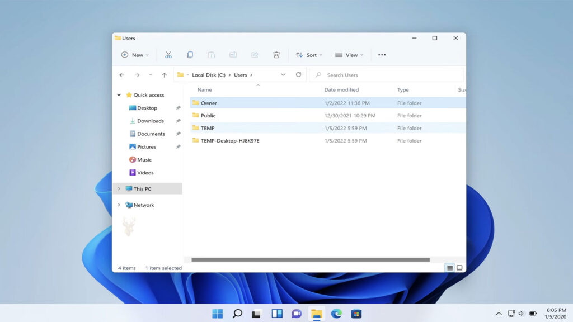Click Users in address breadcrumb
The width and height of the screenshot is (573, 322).
click(x=241, y=75)
